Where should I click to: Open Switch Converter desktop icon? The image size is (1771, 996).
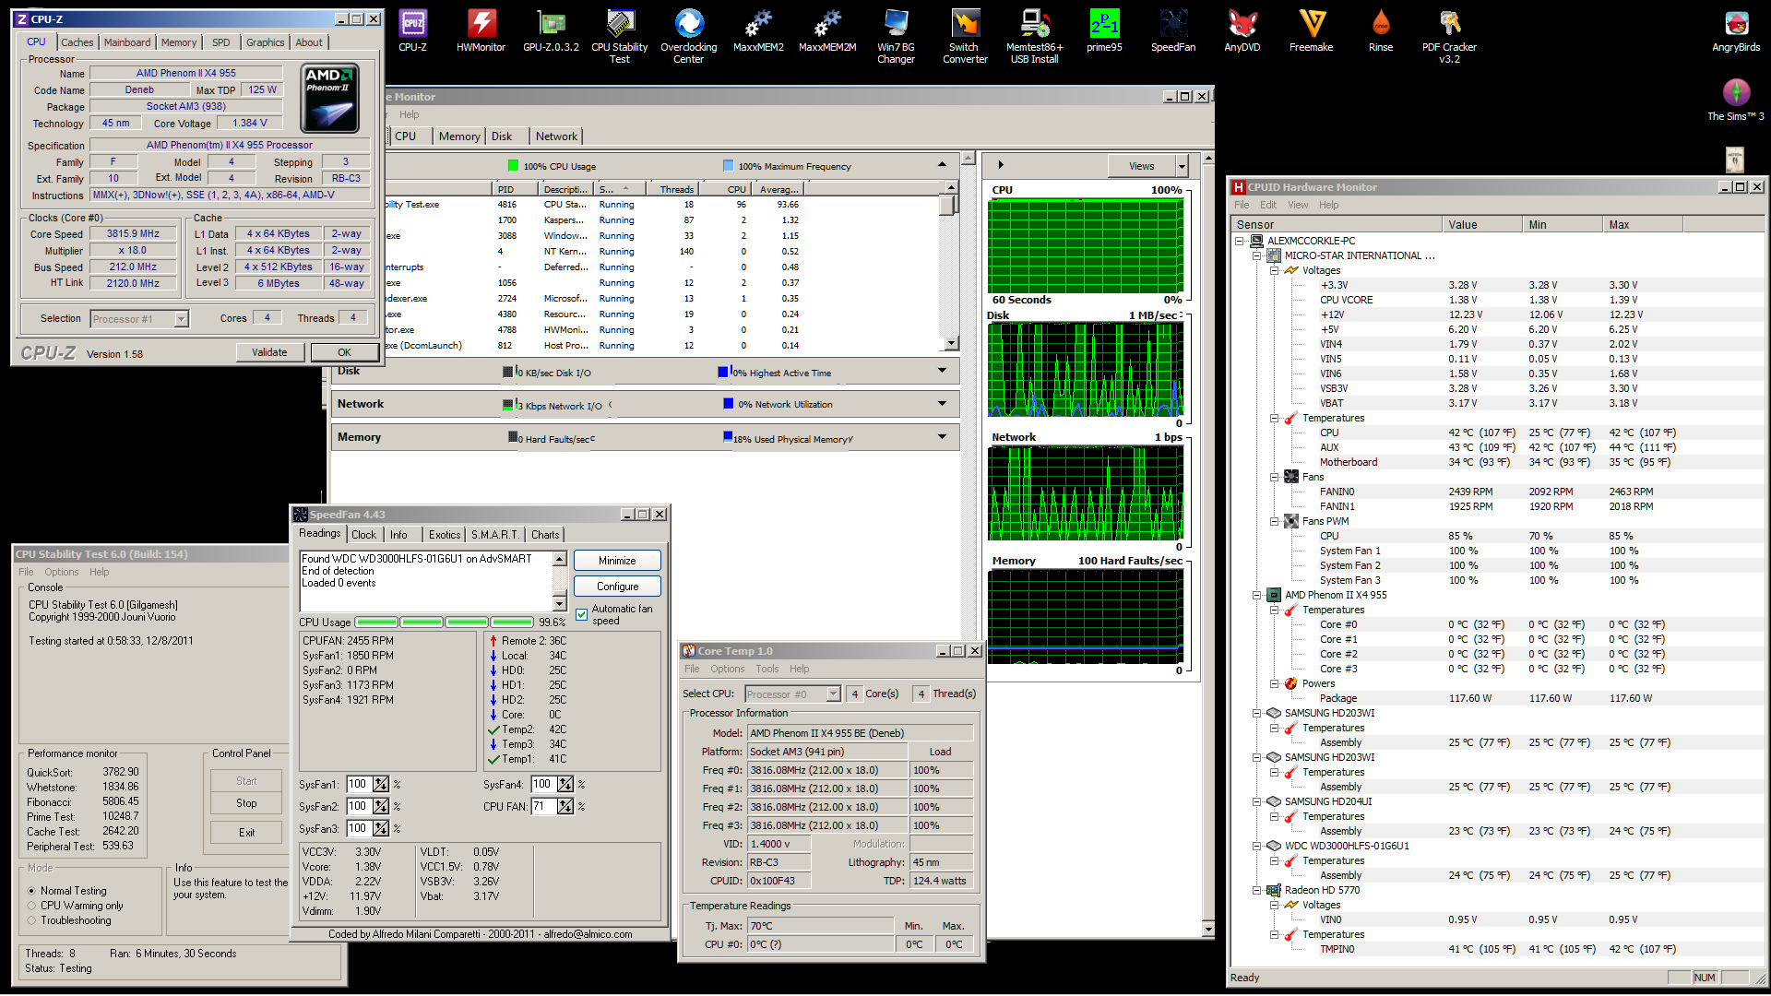(965, 36)
